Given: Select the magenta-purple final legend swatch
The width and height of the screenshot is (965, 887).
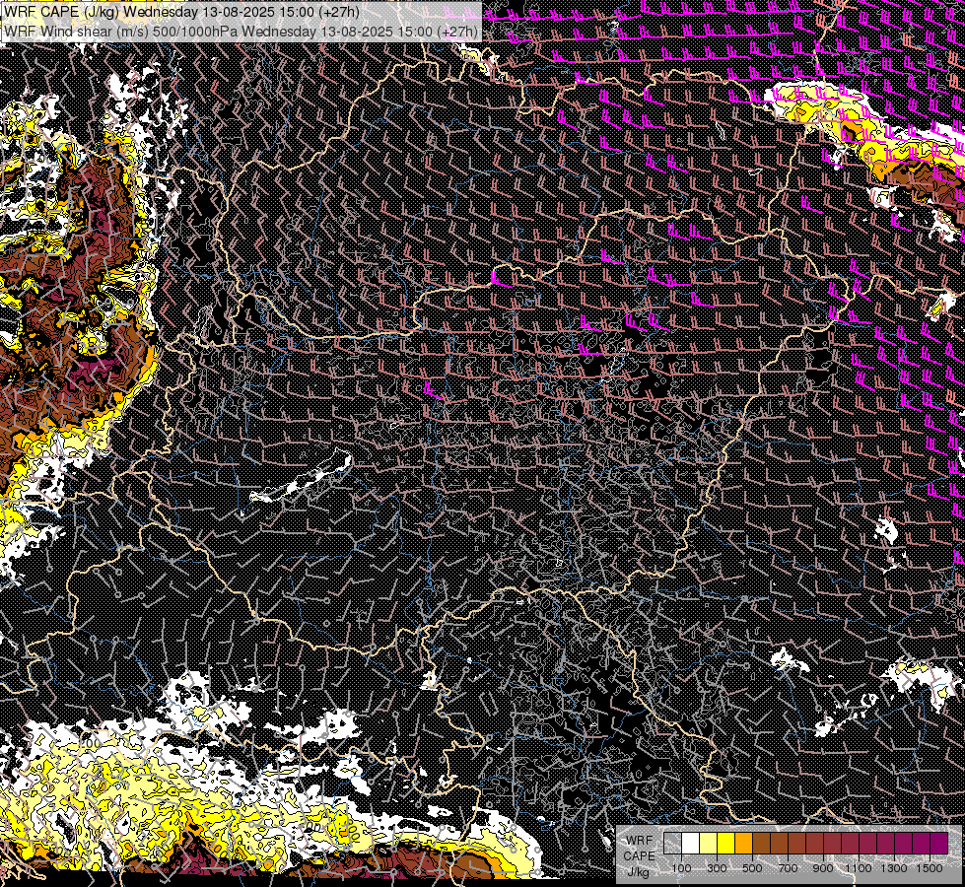Looking at the screenshot, I should [939, 844].
